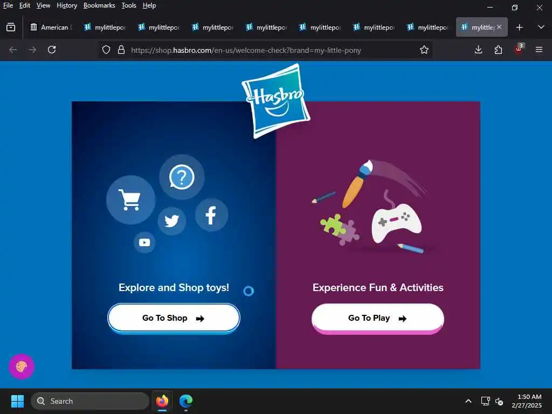Open the Help menu
Screen dimensions: 552x414
click(149, 5)
